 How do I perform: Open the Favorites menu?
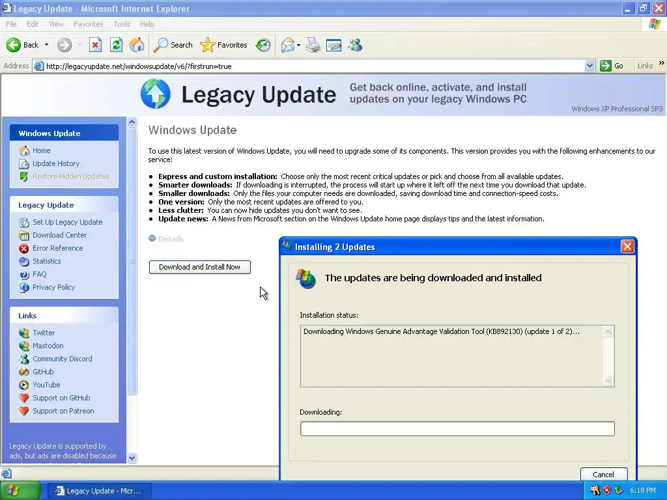88,24
